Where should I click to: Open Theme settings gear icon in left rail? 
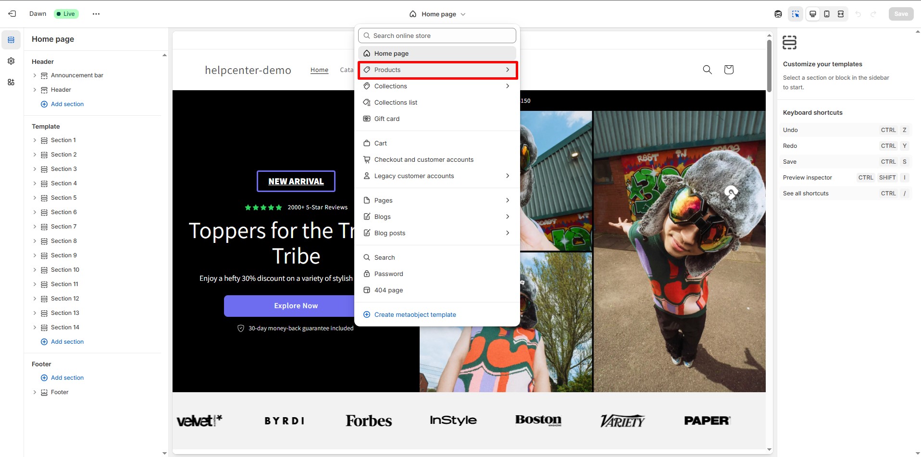(x=11, y=61)
